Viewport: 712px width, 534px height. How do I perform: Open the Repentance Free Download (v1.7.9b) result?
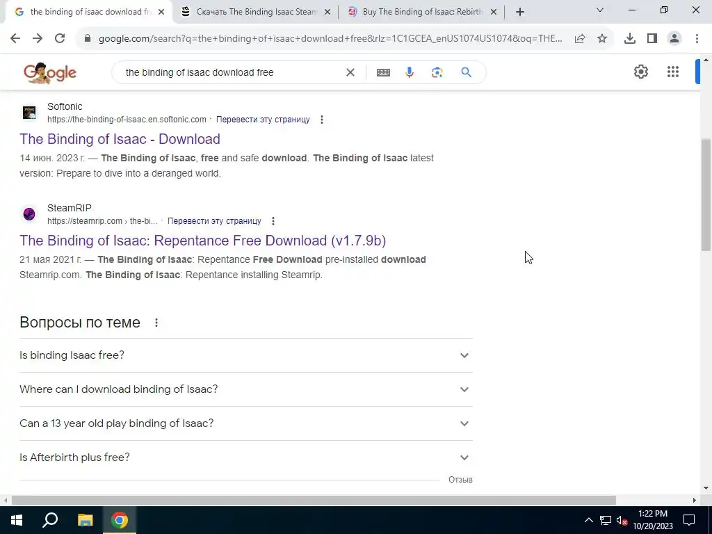tap(202, 241)
